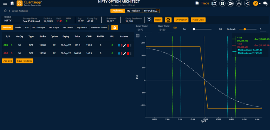
Task: Select the RTR tab
Action: pyautogui.click(x=27, y=28)
